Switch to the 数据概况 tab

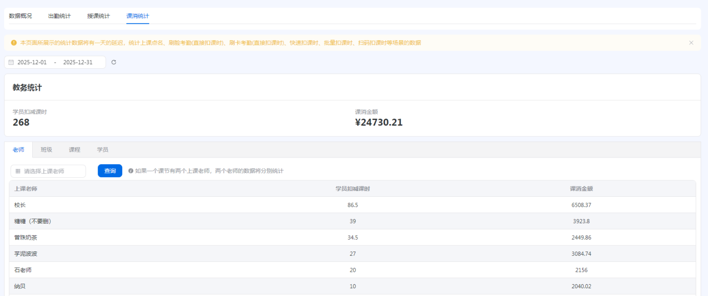[x=20, y=16]
